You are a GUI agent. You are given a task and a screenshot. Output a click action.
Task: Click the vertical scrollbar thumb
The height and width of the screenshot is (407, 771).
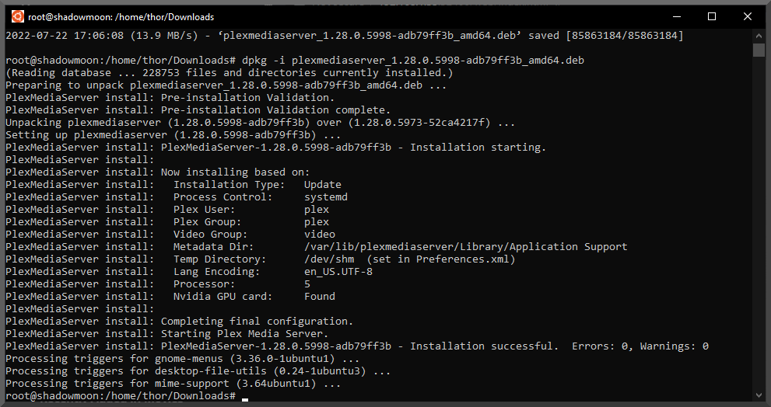point(759,50)
